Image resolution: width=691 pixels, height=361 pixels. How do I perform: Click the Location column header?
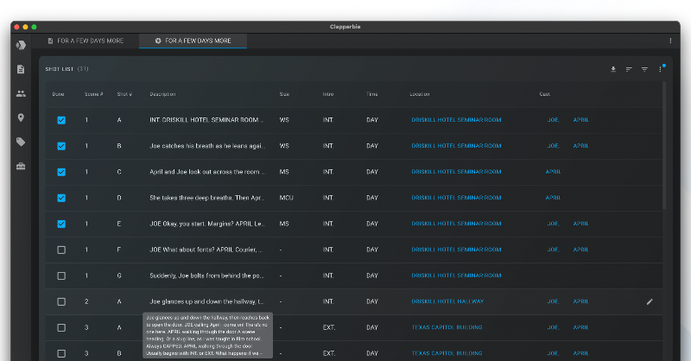(420, 94)
